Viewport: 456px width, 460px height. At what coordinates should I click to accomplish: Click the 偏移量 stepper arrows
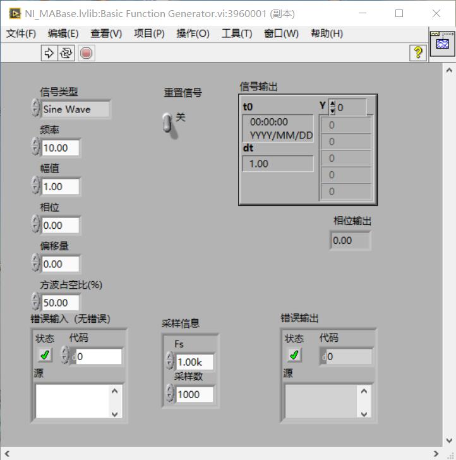tap(35, 262)
